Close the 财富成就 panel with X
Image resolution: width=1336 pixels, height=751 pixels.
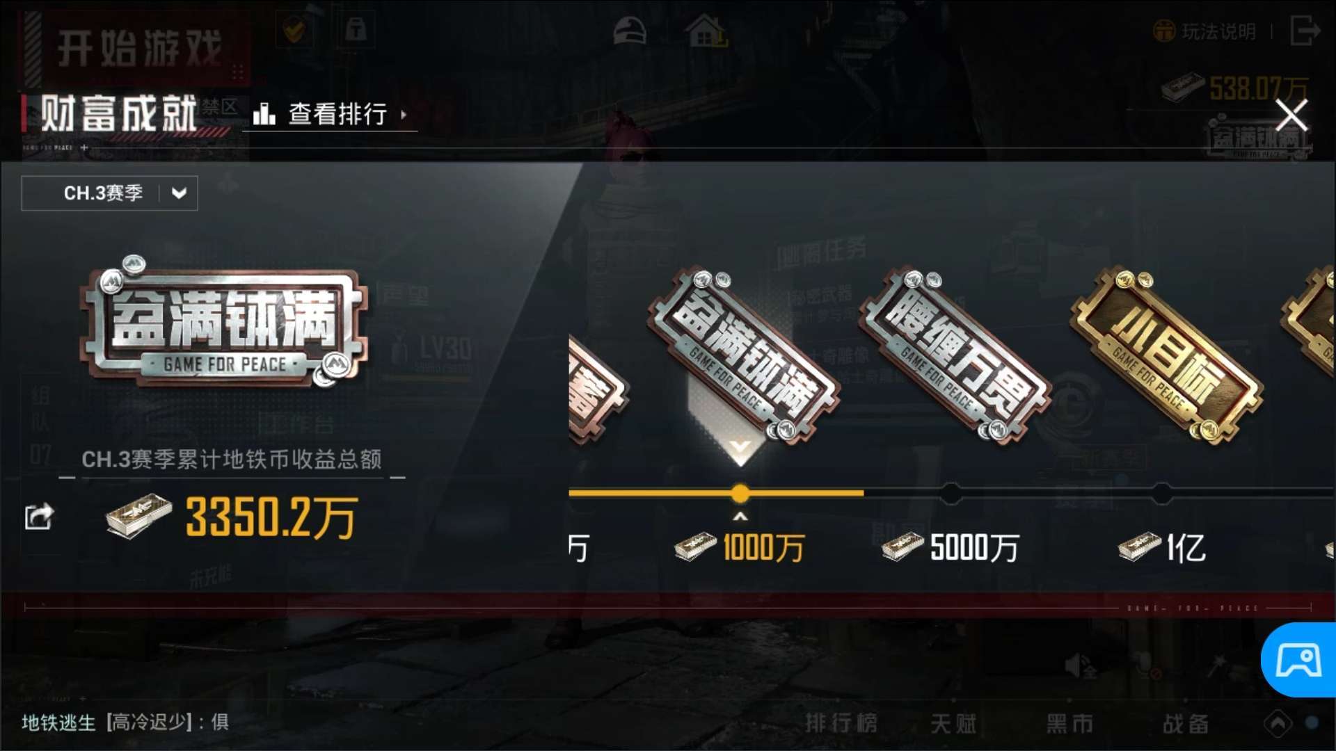click(x=1291, y=115)
